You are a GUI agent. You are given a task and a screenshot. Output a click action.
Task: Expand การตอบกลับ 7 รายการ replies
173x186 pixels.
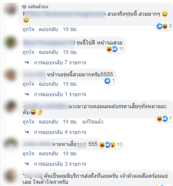[60, 62]
